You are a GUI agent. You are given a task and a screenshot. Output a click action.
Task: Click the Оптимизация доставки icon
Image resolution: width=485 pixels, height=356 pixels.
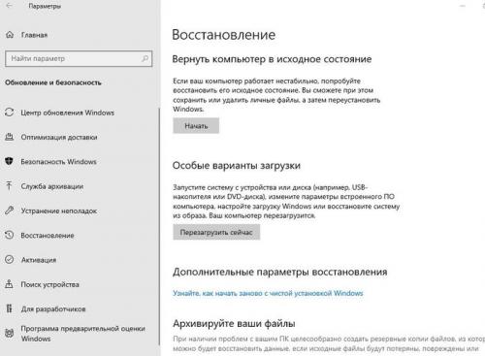pos(10,137)
